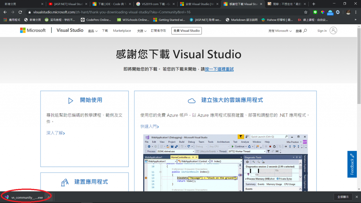This screenshot has height=203, width=361.
Task: Open the CodePen Online bookmark
Action: point(96,20)
